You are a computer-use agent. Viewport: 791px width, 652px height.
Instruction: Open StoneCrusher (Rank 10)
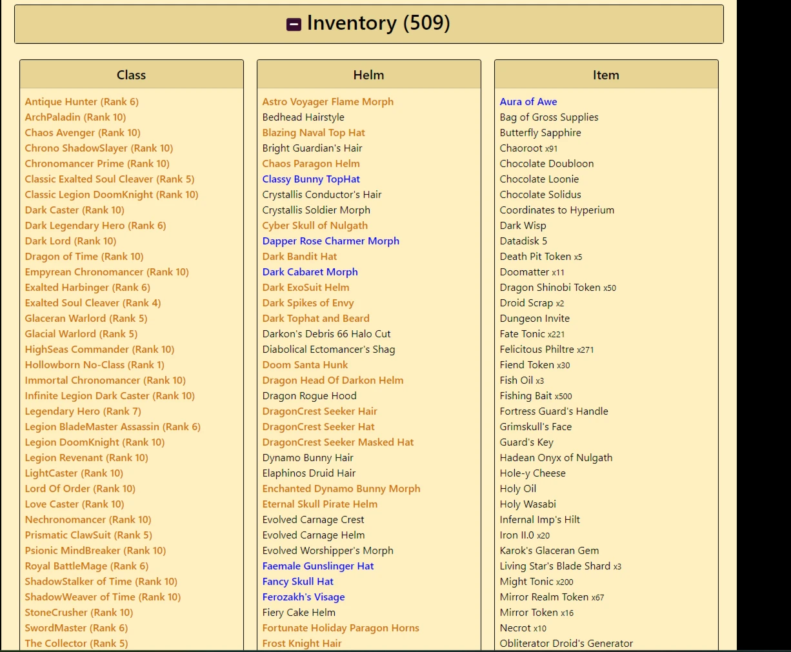pyautogui.click(x=79, y=613)
